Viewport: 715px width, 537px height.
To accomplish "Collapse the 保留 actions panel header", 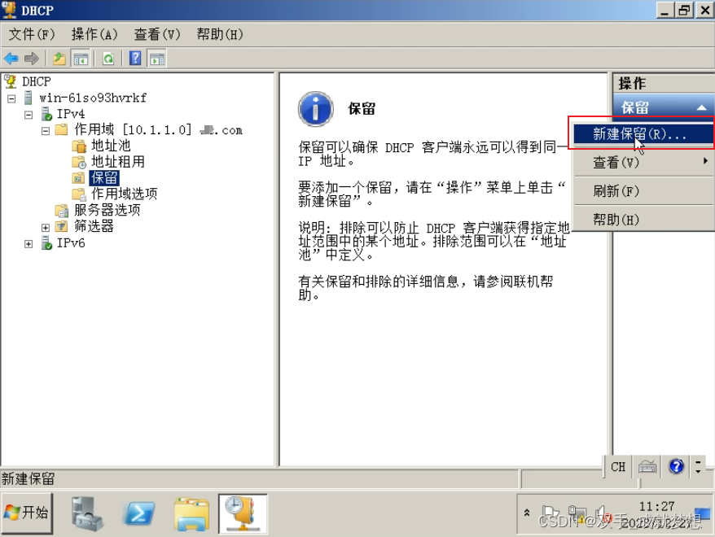I will [700, 107].
